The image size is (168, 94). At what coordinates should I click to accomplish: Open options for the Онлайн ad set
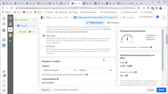click(34, 26)
